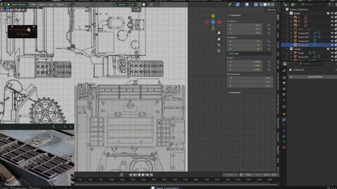Open the Scene properties tab
Screen dimensions: 337x189
pyautogui.click(x=284, y=94)
